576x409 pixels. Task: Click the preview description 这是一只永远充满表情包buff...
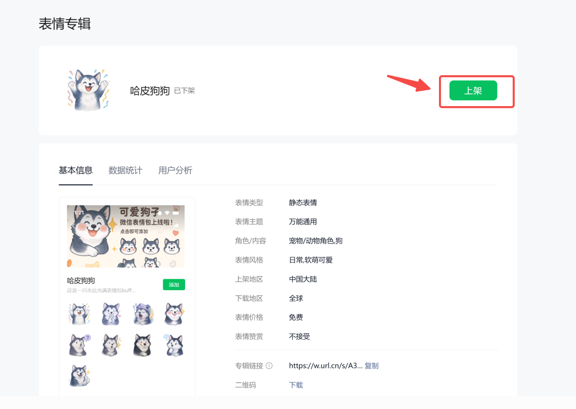pos(101,291)
